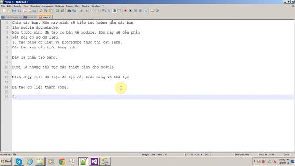Viewport: 295px width, 166px height.
Task: Open Skype from the taskbar
Action: [18, 161]
